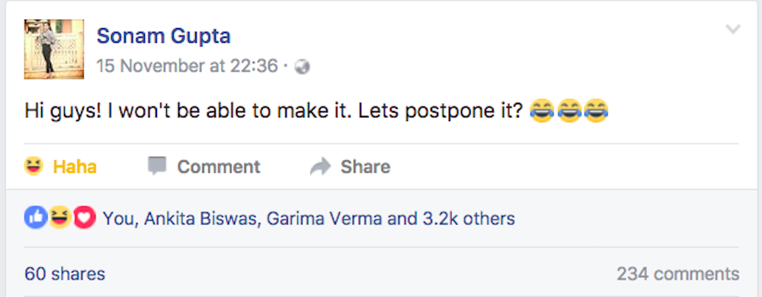Screen dimensions: 762x297
Task: Click the 15 November at 22:36 timestamp
Action: pos(187,65)
